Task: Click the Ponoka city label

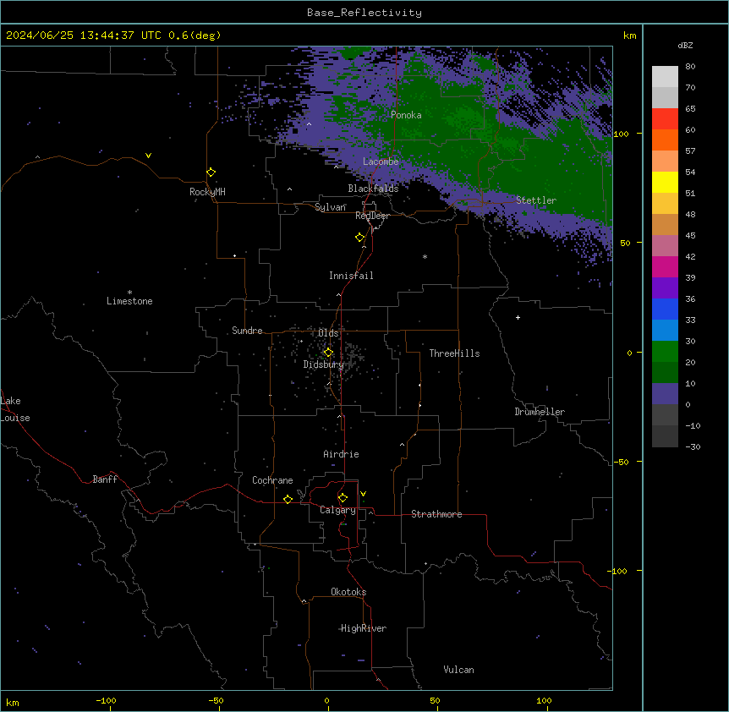Action: coord(406,115)
